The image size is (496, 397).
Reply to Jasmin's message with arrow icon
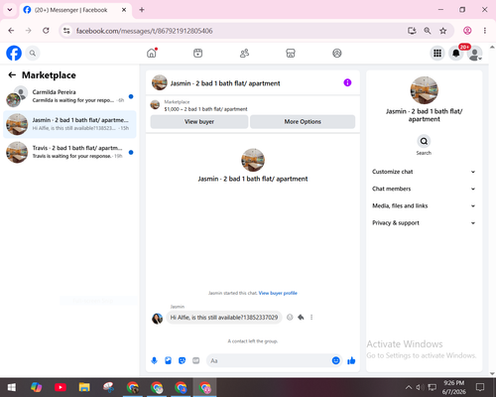coord(301,318)
